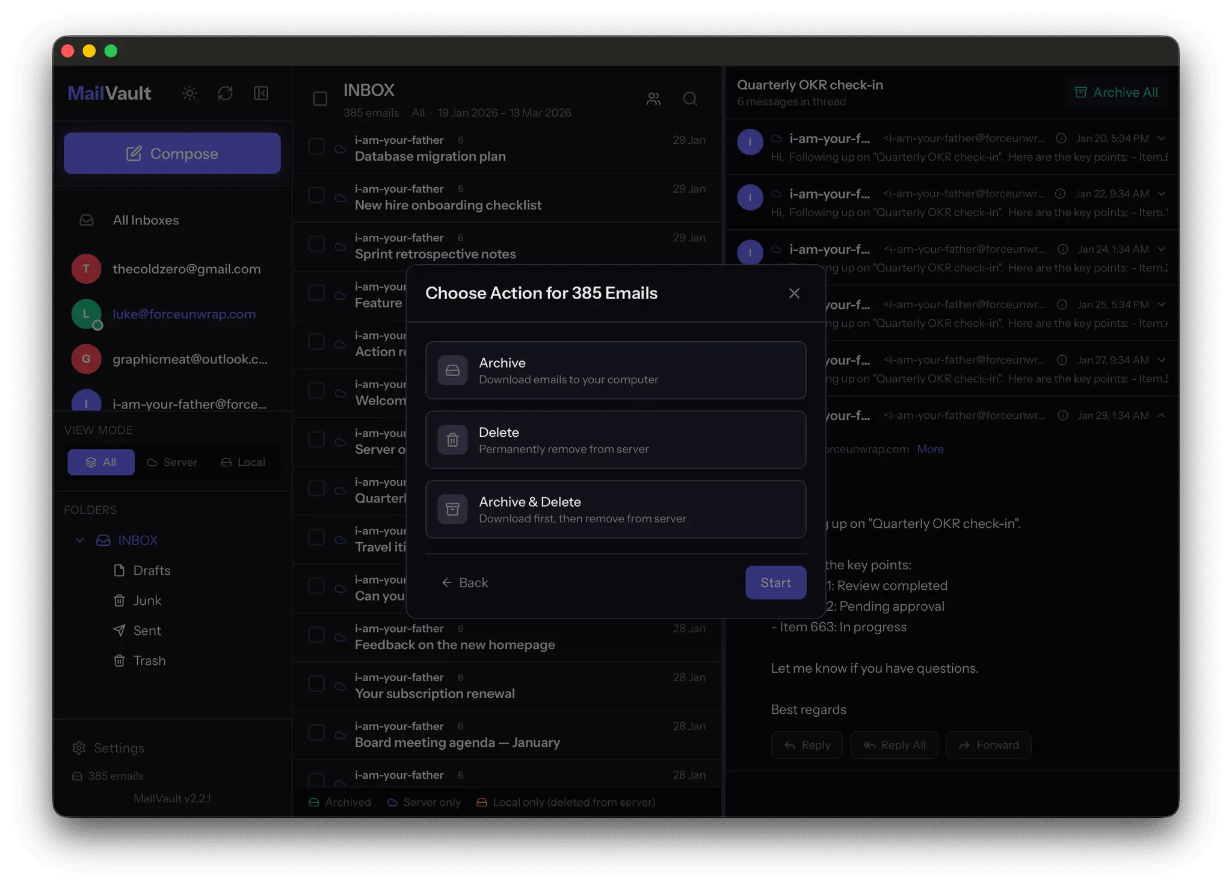Check the New hire onboarding checklist checkbox
The width and height of the screenshot is (1232, 887).
point(316,195)
